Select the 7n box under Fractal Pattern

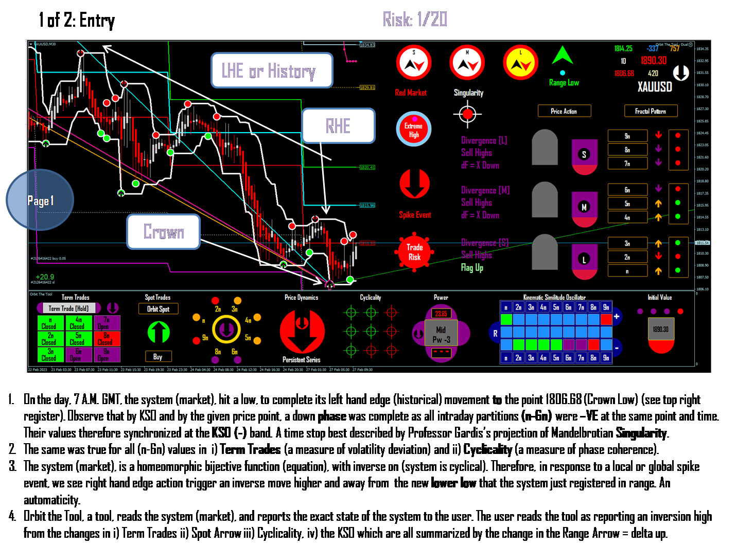tap(627, 163)
